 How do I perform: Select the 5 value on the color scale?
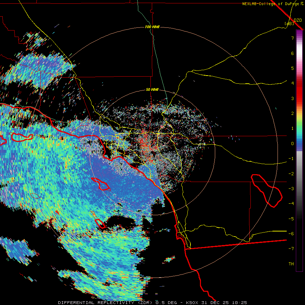point(292,68)
